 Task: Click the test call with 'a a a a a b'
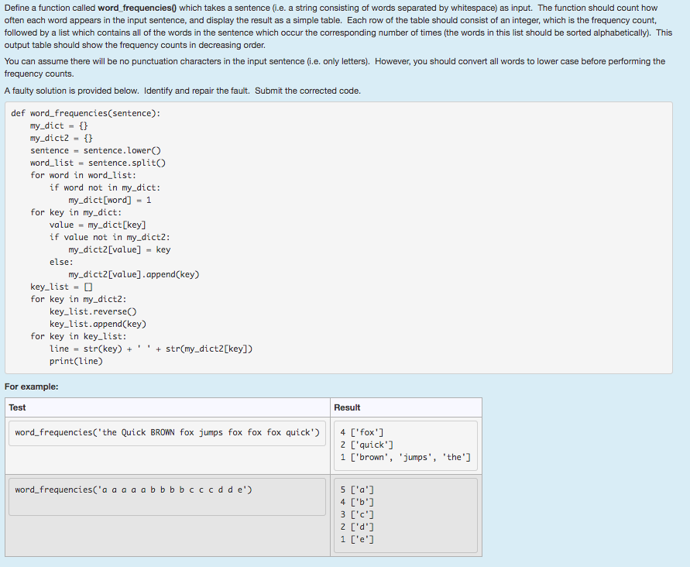pyautogui.click(x=133, y=490)
